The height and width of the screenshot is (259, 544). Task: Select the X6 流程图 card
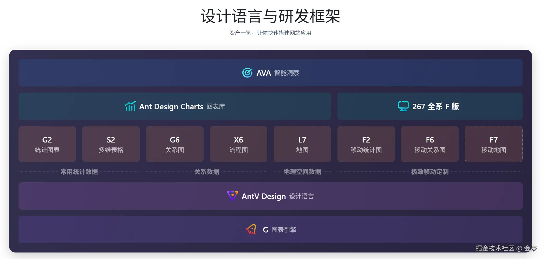238,144
